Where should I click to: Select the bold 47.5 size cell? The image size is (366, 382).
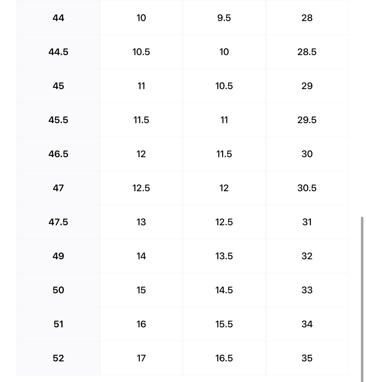tap(58, 222)
